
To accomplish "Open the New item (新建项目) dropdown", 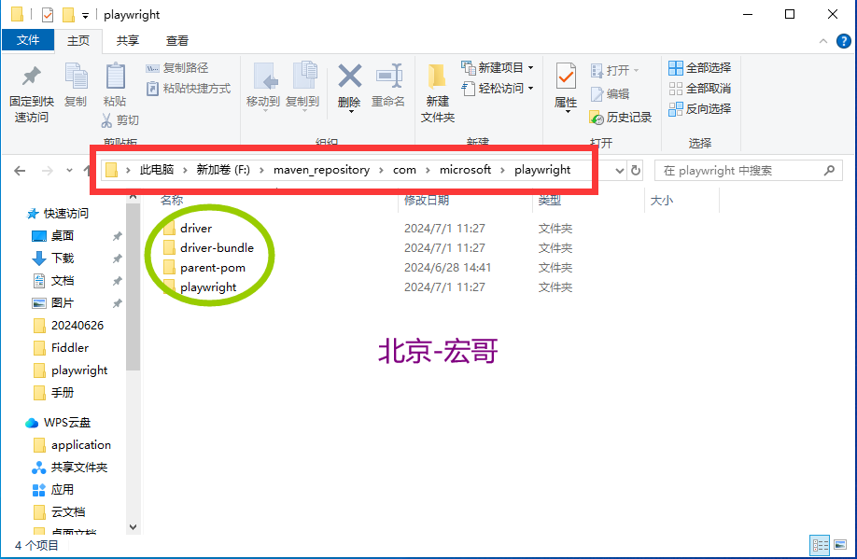I will pos(530,68).
